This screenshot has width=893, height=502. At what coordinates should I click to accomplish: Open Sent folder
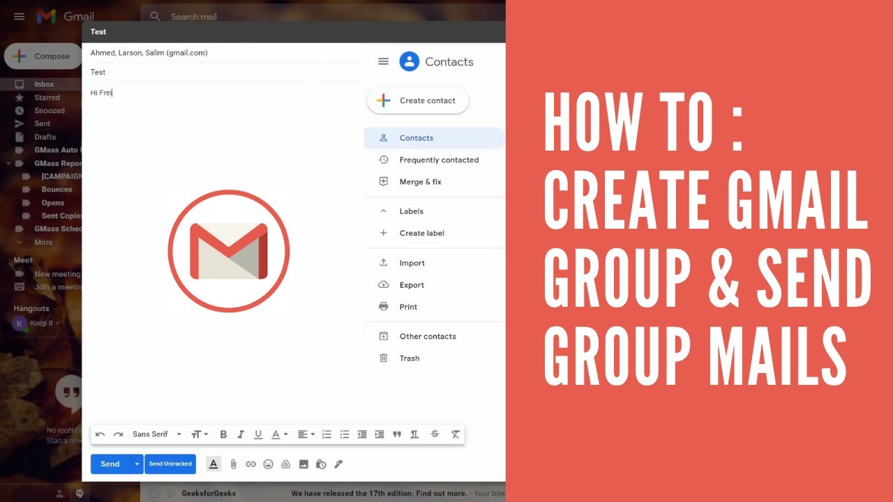tap(42, 123)
